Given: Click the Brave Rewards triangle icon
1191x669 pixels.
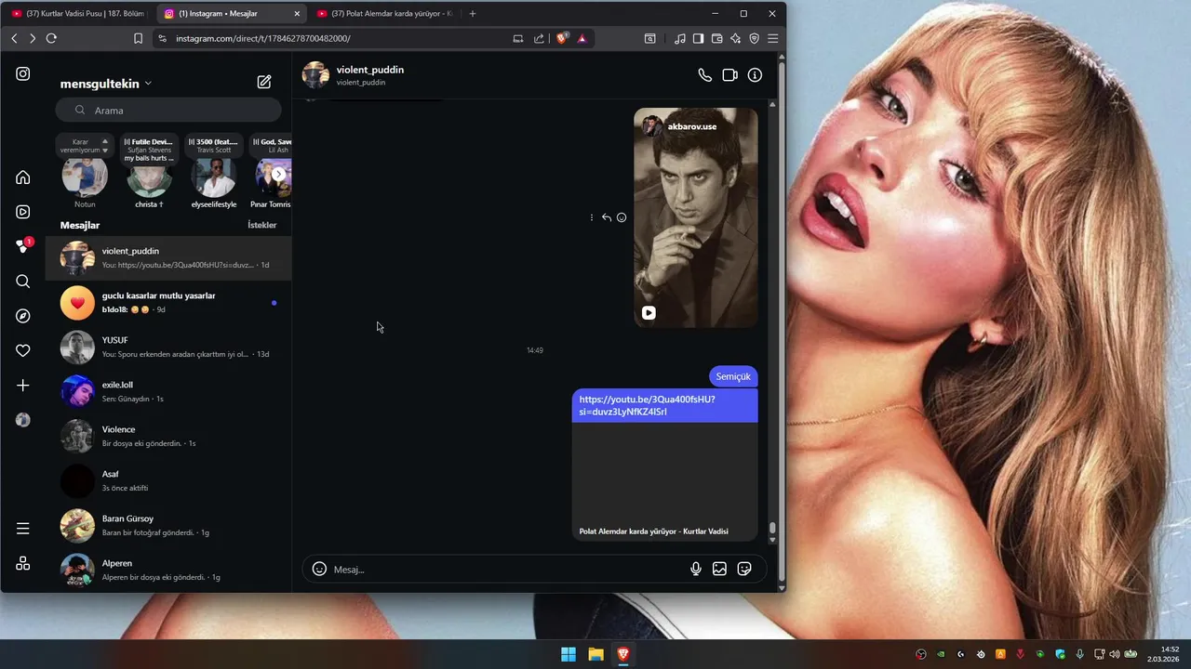Looking at the screenshot, I should (582, 38).
